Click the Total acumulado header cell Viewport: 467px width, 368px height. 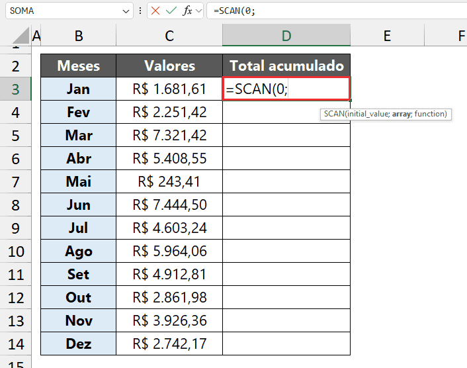tap(286, 66)
